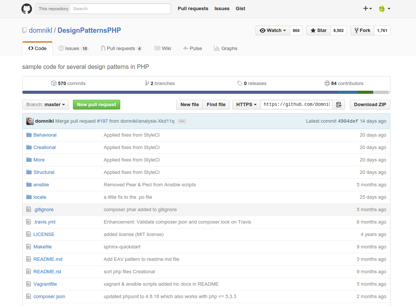The width and height of the screenshot is (416, 306).
Task: Open Pull requests in top navigation
Action: (193, 9)
